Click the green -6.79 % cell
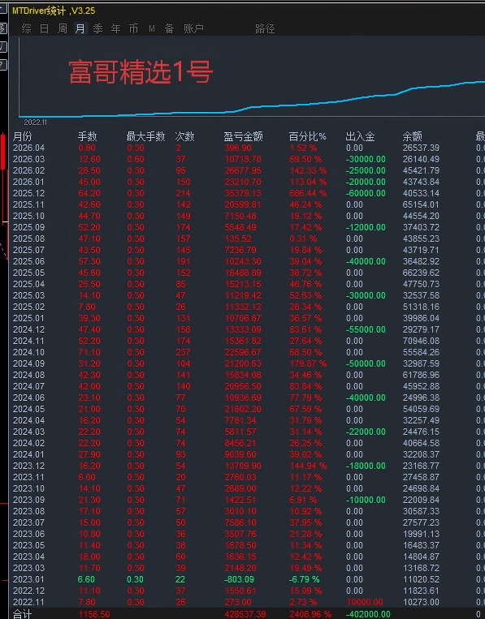The height and width of the screenshot is (619, 485). click(x=304, y=579)
